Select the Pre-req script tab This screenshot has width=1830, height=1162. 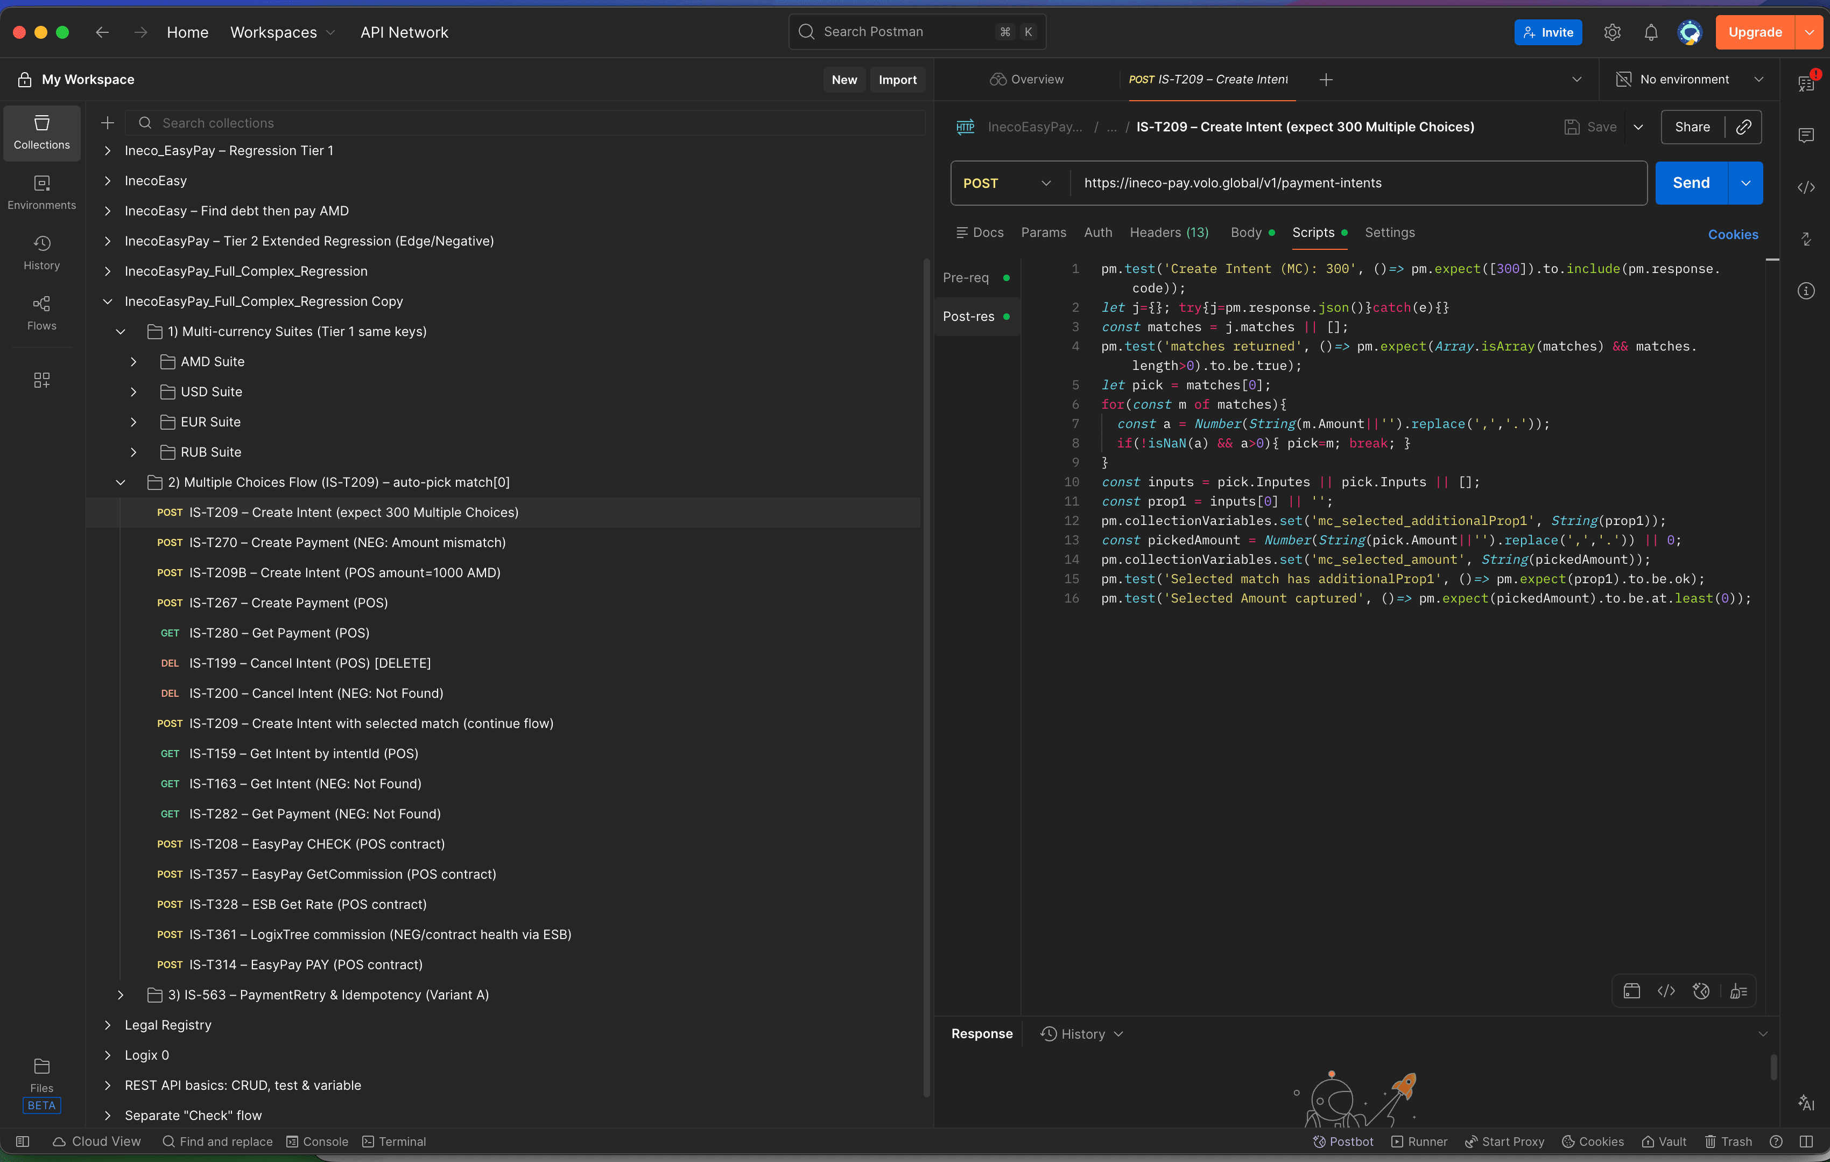coord(976,277)
